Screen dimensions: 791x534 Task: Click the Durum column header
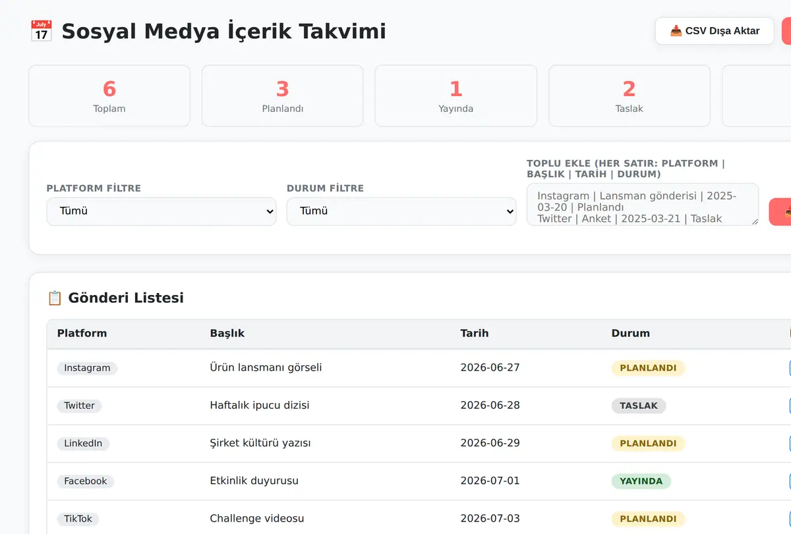point(631,333)
